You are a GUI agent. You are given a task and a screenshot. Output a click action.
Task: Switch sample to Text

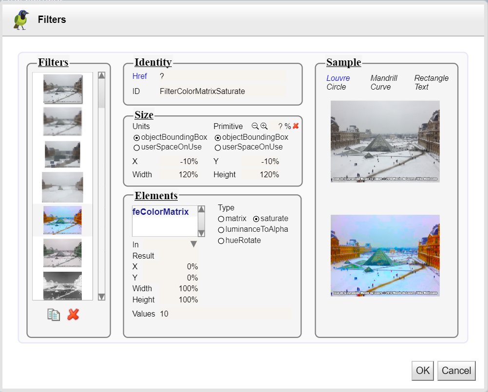pyautogui.click(x=421, y=87)
